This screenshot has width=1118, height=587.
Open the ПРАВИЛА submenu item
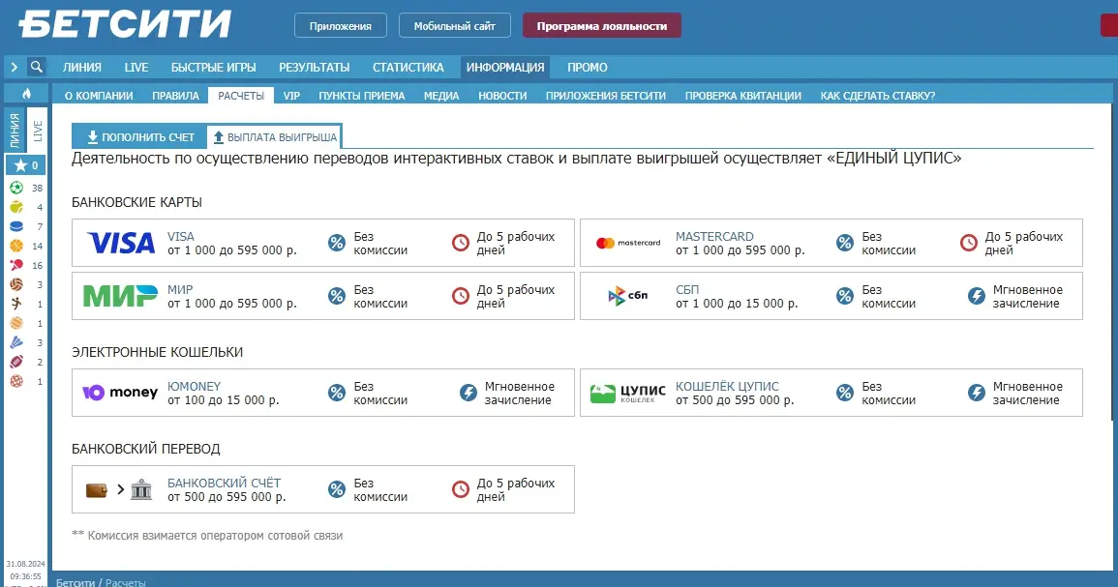(175, 96)
